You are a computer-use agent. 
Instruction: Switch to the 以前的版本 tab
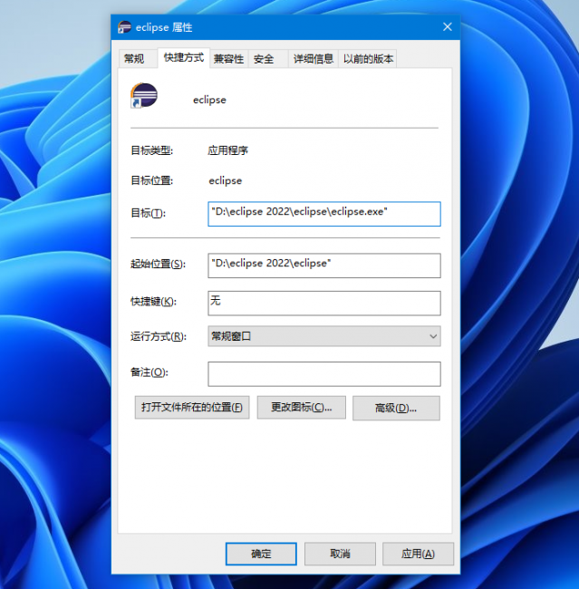[x=368, y=59]
